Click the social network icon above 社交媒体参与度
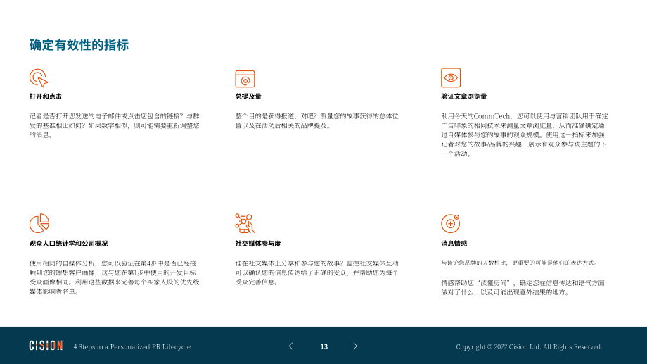The image size is (647, 364). pos(245,223)
